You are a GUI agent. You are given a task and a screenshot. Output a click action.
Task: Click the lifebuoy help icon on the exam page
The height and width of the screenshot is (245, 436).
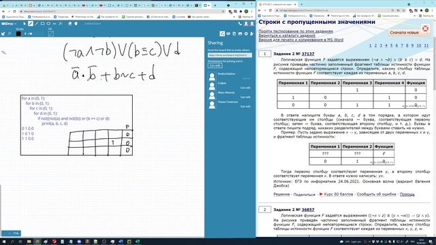click(425, 29)
